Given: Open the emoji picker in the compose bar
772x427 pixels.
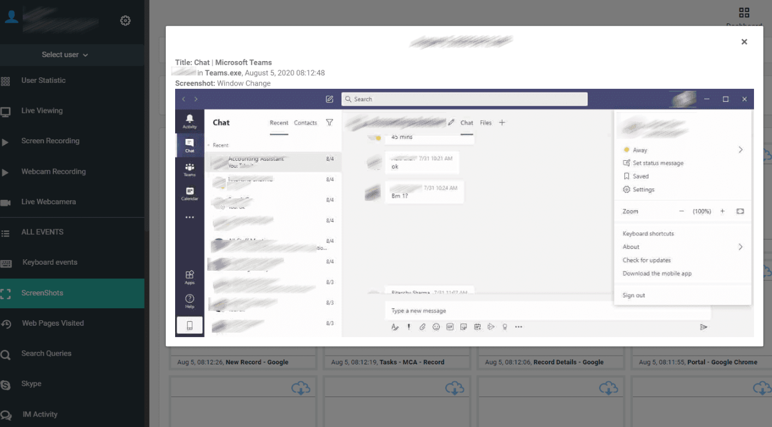Looking at the screenshot, I should [x=436, y=327].
